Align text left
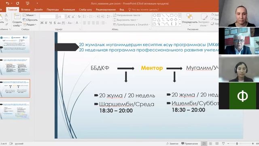Viewport: 259px width, 146px height. click(x=85, y=23)
